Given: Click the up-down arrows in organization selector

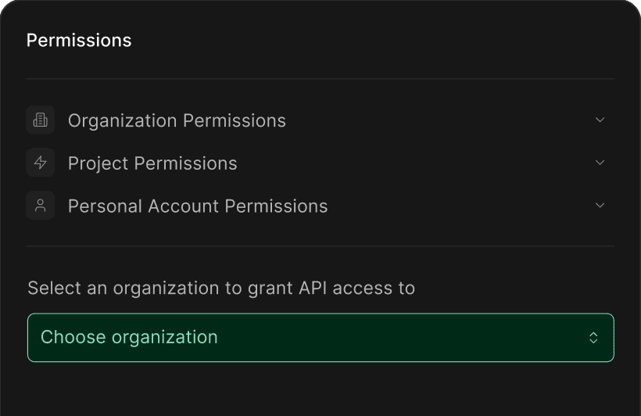Looking at the screenshot, I should (x=593, y=338).
